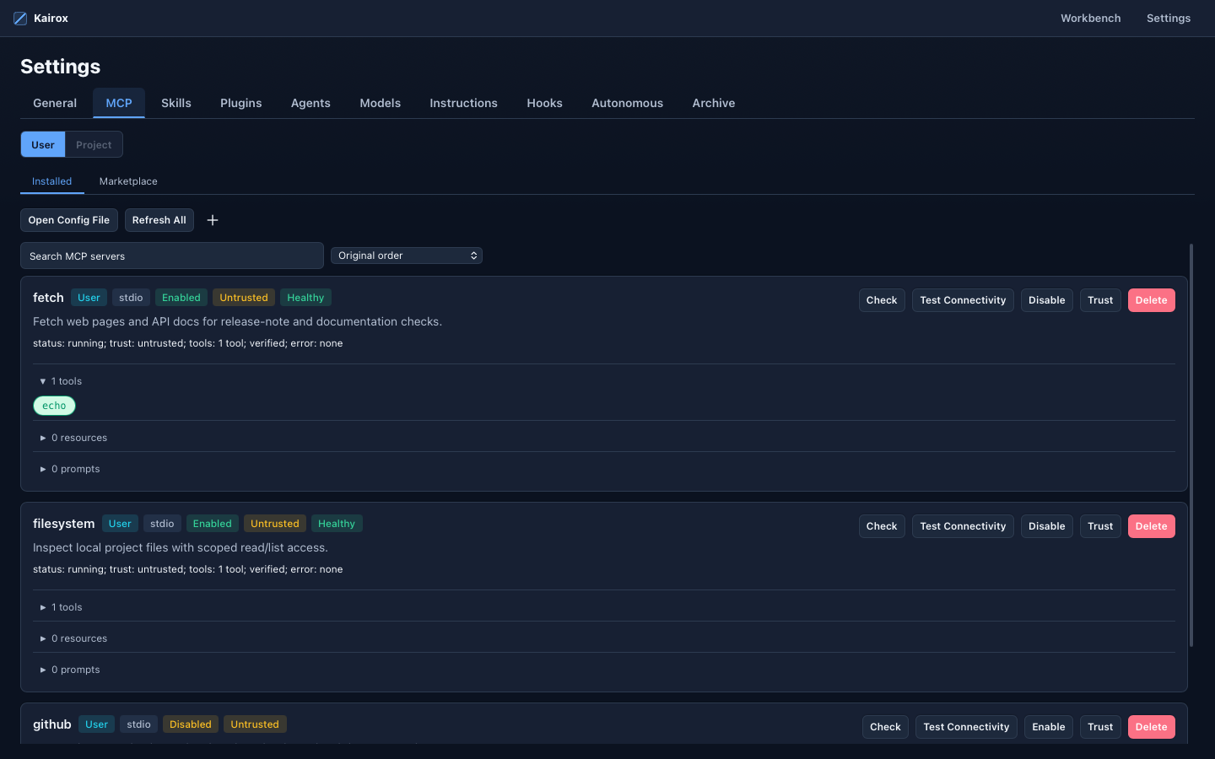Click filesystem's stdio badge
The height and width of the screenshot is (759, 1215).
coord(162,524)
